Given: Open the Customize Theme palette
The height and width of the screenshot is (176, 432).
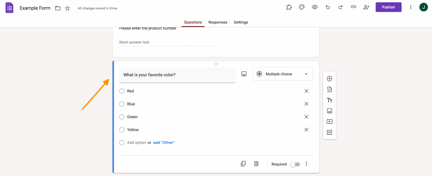Looking at the screenshot, I should [302, 7].
